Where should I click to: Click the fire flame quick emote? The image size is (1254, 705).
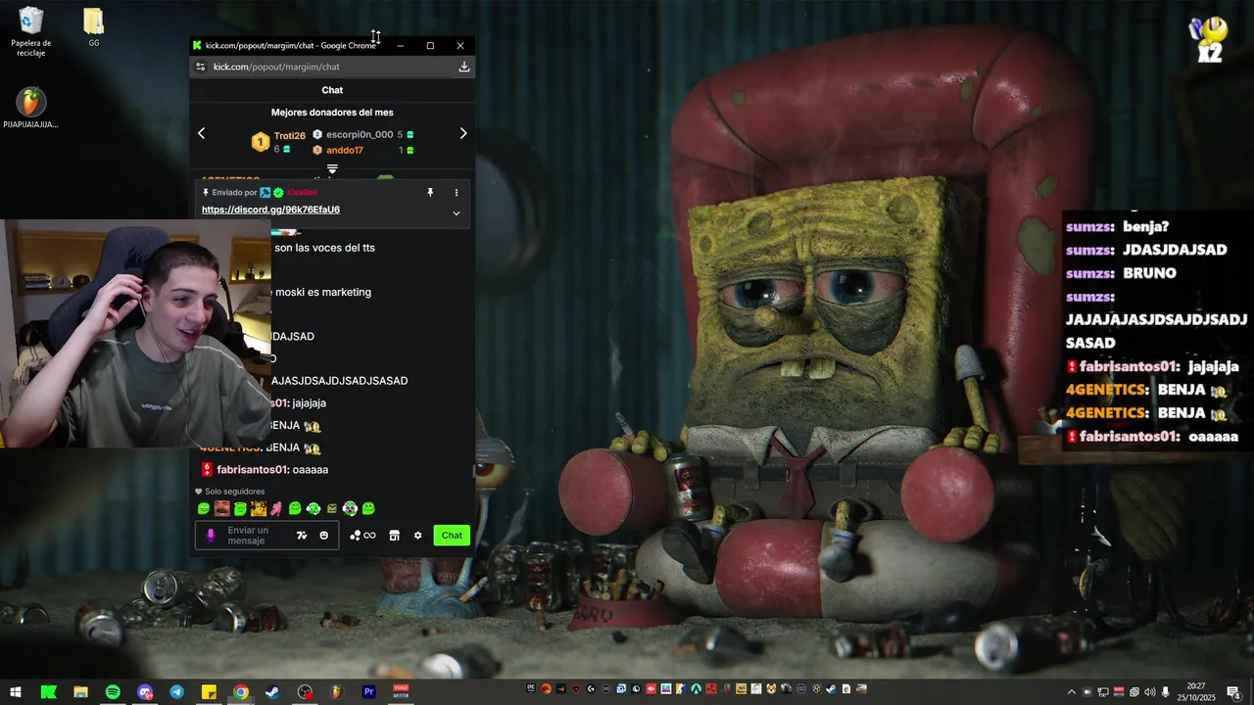click(259, 508)
